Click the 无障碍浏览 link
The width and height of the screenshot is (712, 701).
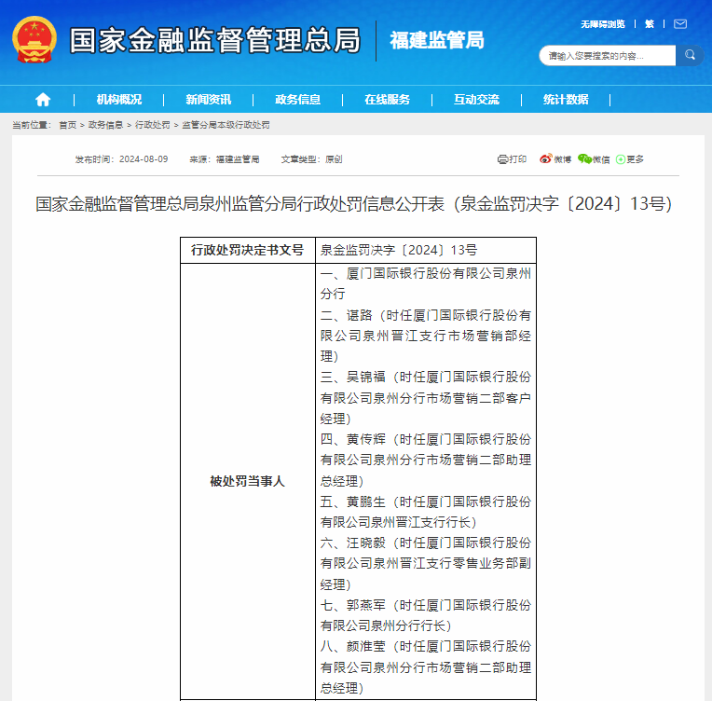point(603,24)
